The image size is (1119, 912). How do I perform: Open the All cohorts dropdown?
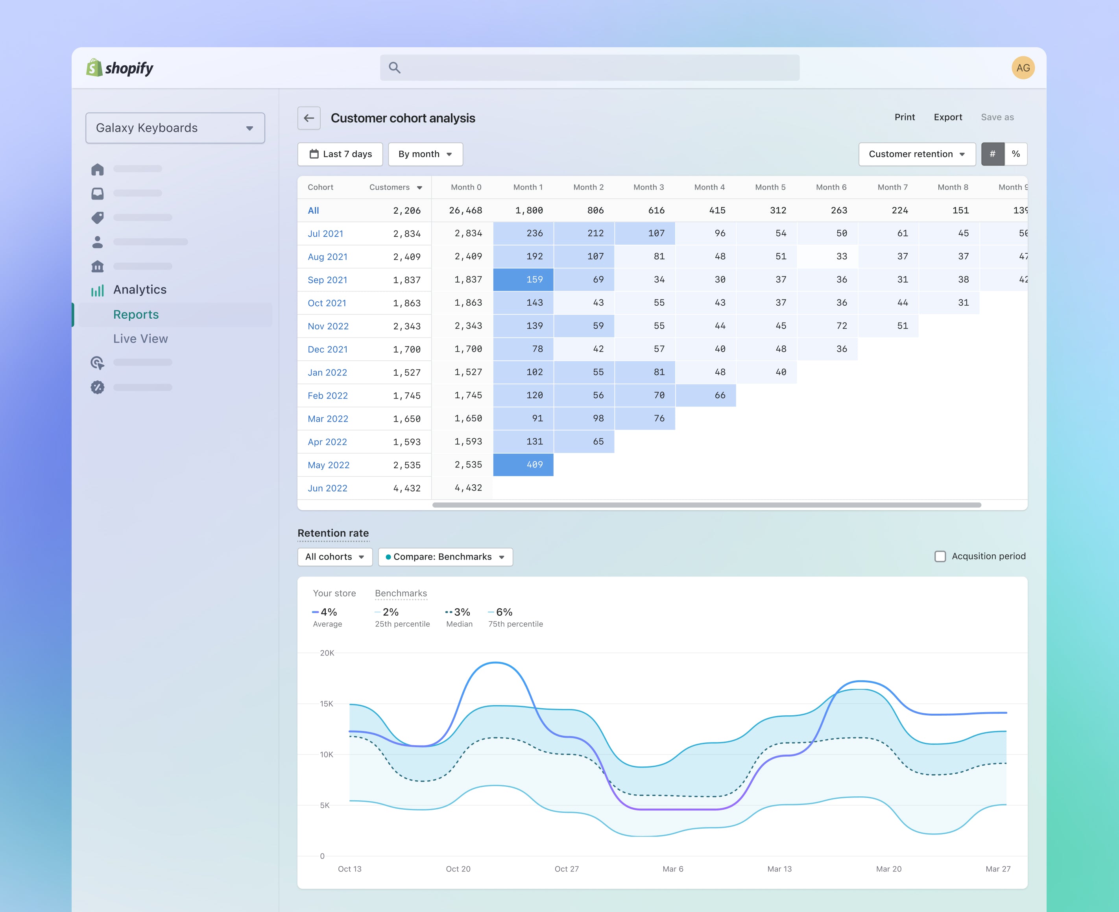335,557
